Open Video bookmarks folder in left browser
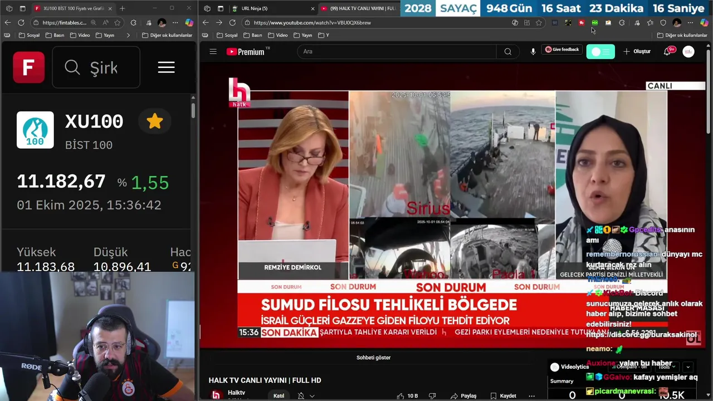Image resolution: width=713 pixels, height=401 pixels. coord(80,35)
